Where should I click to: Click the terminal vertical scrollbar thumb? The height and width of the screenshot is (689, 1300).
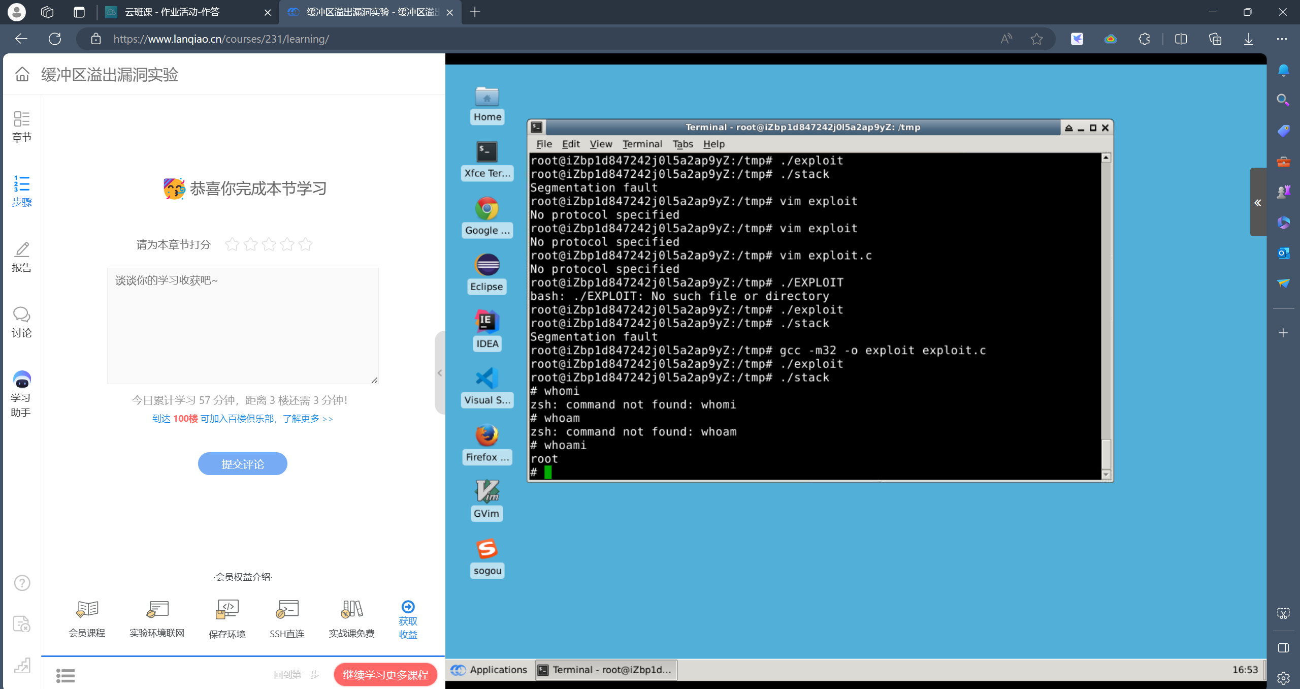click(x=1106, y=453)
